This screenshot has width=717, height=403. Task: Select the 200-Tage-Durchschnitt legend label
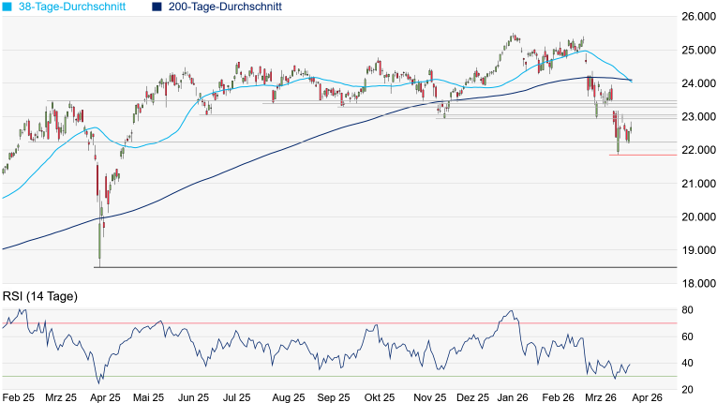click(225, 7)
